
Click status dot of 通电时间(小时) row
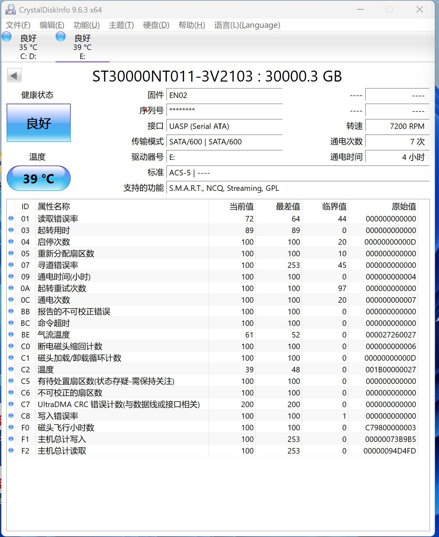pos(11,277)
